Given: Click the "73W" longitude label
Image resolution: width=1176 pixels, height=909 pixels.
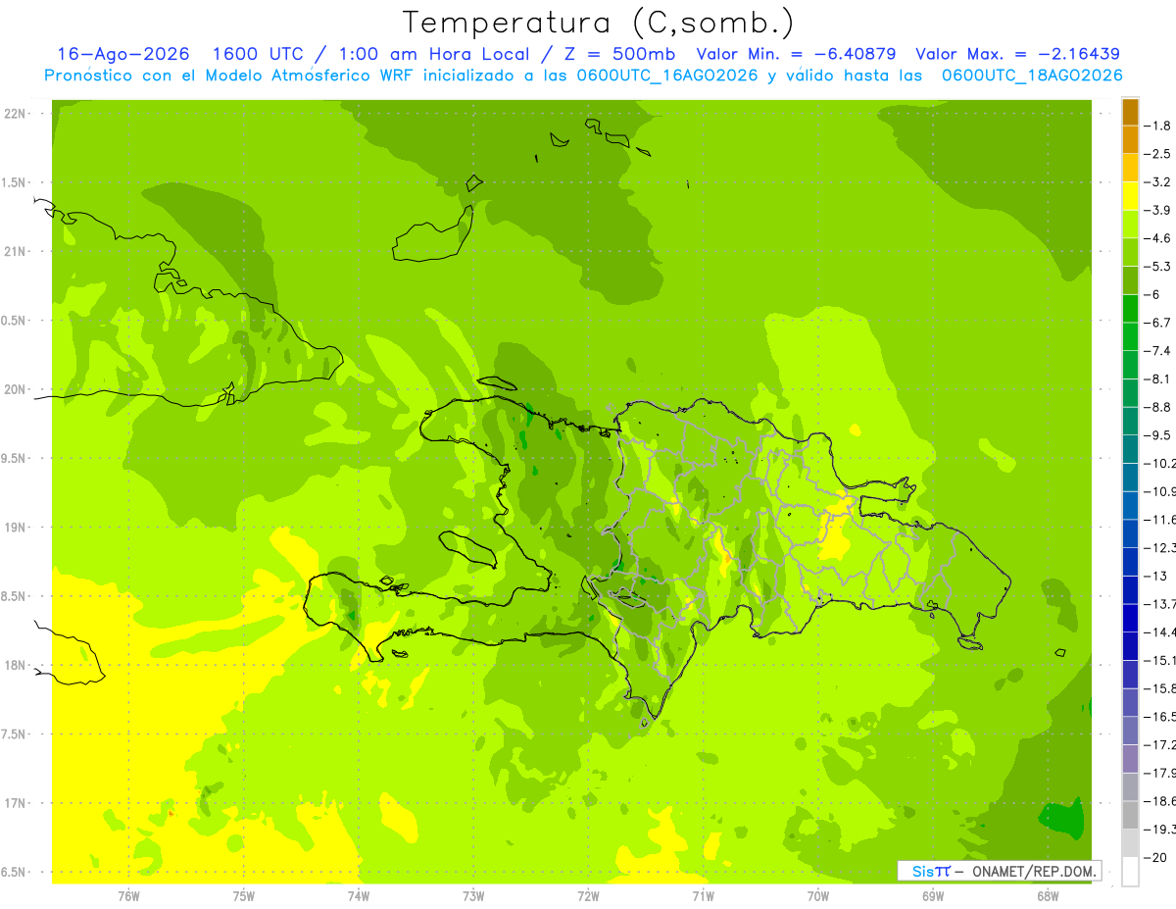Looking at the screenshot, I should pyautogui.click(x=473, y=897).
